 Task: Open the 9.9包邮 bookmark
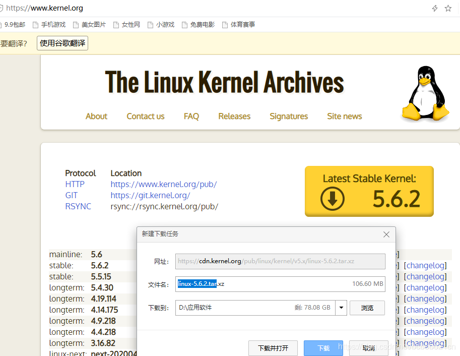pos(13,25)
